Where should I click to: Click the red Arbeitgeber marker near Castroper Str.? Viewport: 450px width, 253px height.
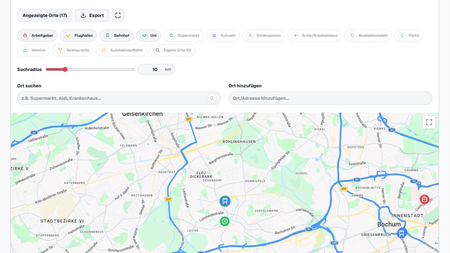(x=424, y=199)
